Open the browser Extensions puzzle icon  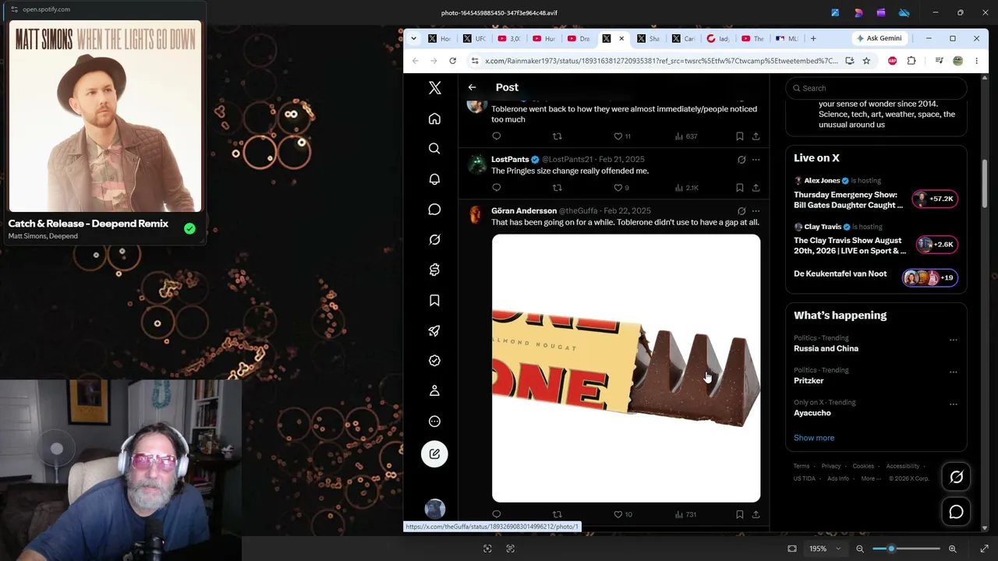pos(911,61)
